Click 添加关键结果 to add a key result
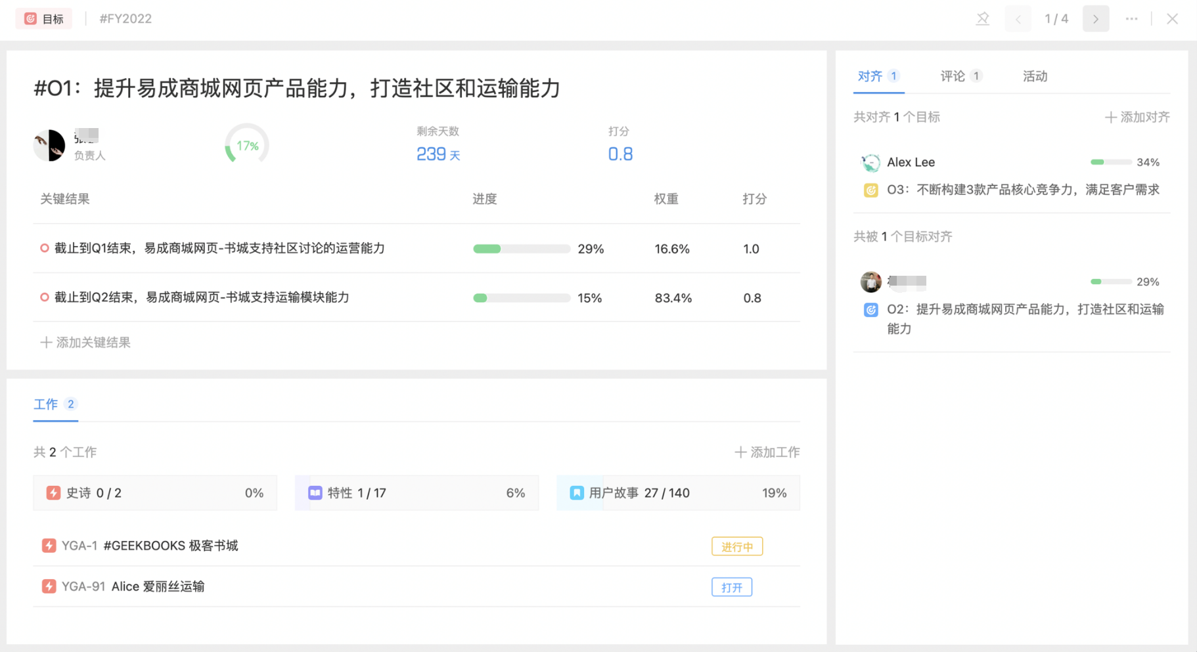The width and height of the screenshot is (1197, 652). [85, 342]
